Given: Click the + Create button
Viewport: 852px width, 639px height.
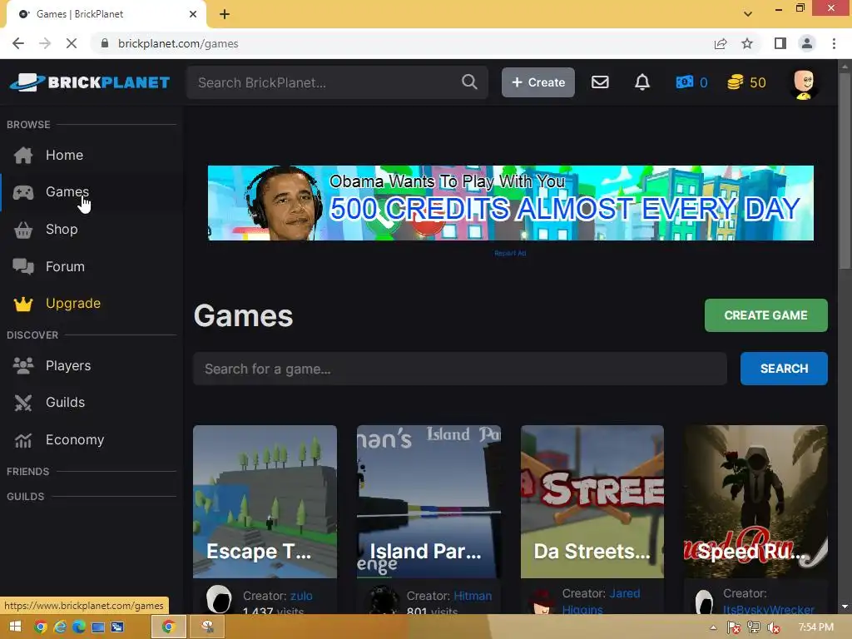Looking at the screenshot, I should (538, 82).
